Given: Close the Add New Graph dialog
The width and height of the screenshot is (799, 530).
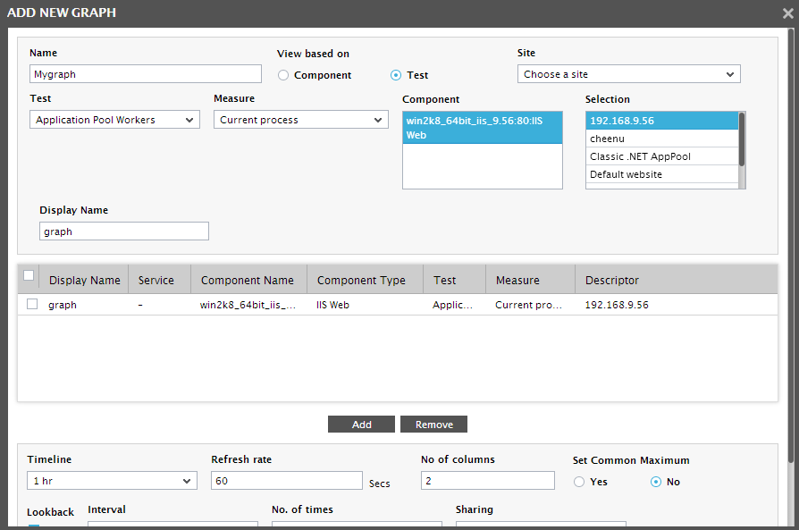Looking at the screenshot, I should click(x=787, y=13).
